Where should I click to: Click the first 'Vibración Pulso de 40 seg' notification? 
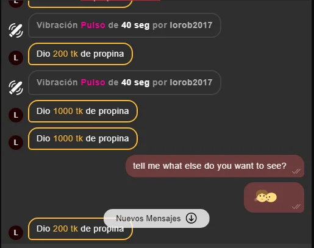click(x=124, y=26)
